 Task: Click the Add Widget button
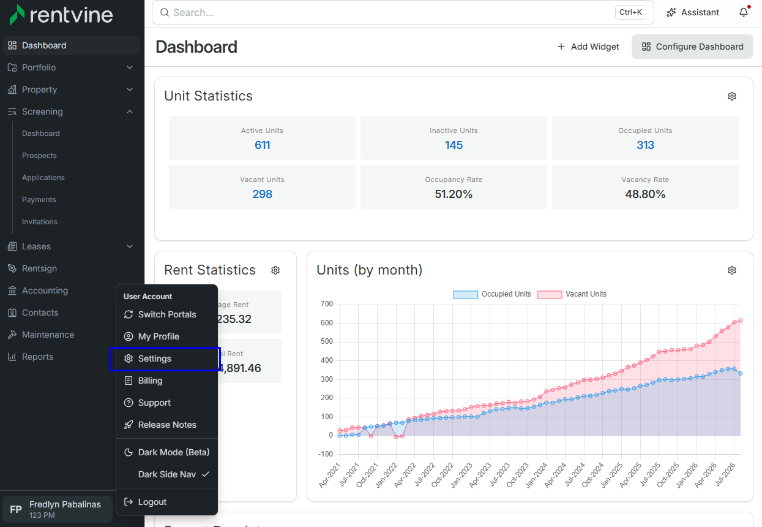(x=588, y=47)
